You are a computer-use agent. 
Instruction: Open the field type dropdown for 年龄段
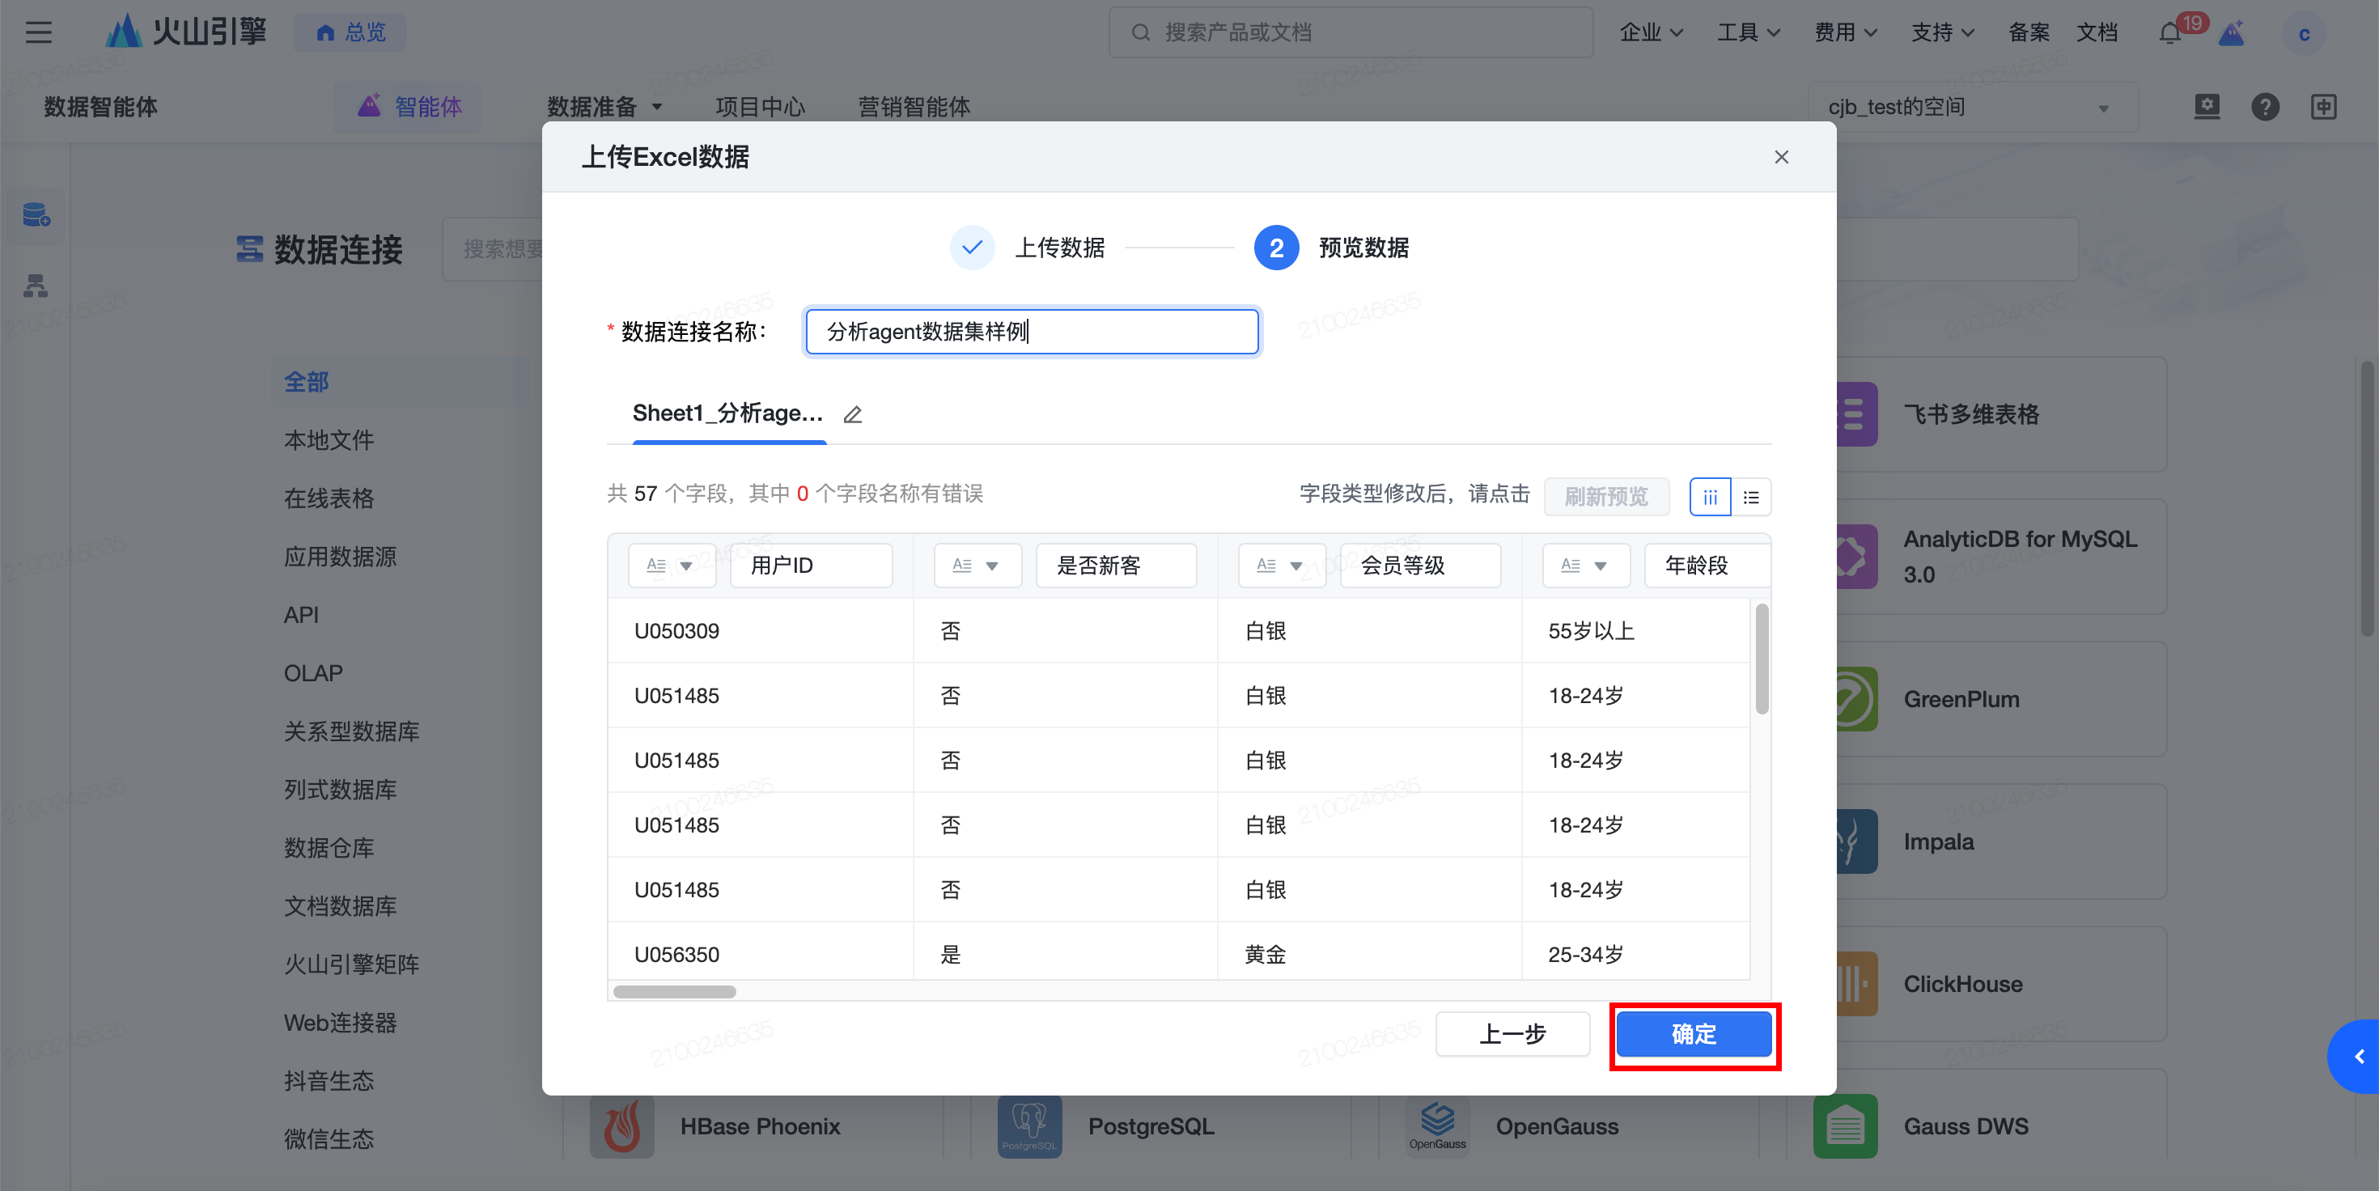[x=1586, y=565]
